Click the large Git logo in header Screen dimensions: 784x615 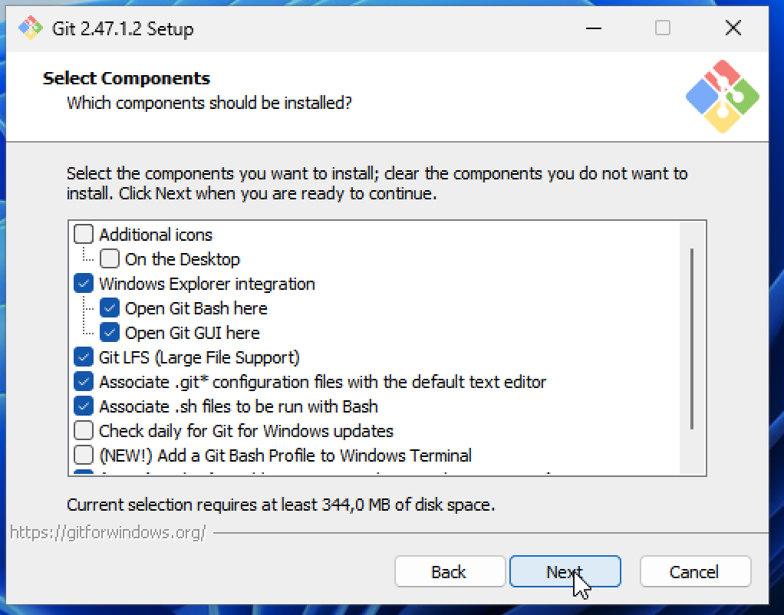[x=722, y=97]
